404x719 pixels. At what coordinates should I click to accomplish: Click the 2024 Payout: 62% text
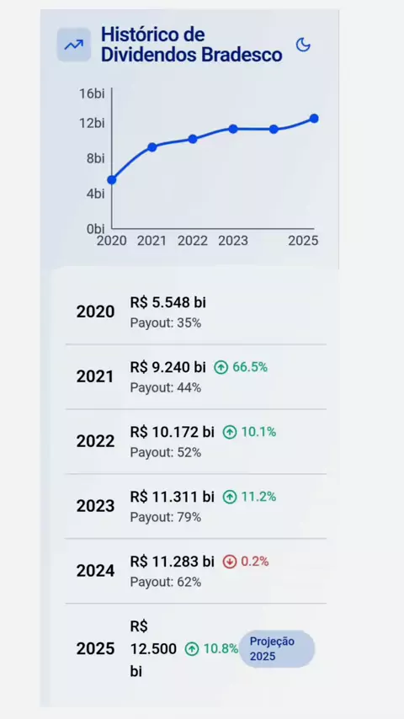tap(166, 583)
